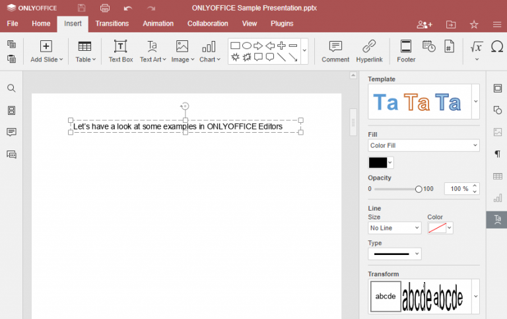The width and height of the screenshot is (507, 319).
Task: Insert a Text Box
Action: coord(121,51)
